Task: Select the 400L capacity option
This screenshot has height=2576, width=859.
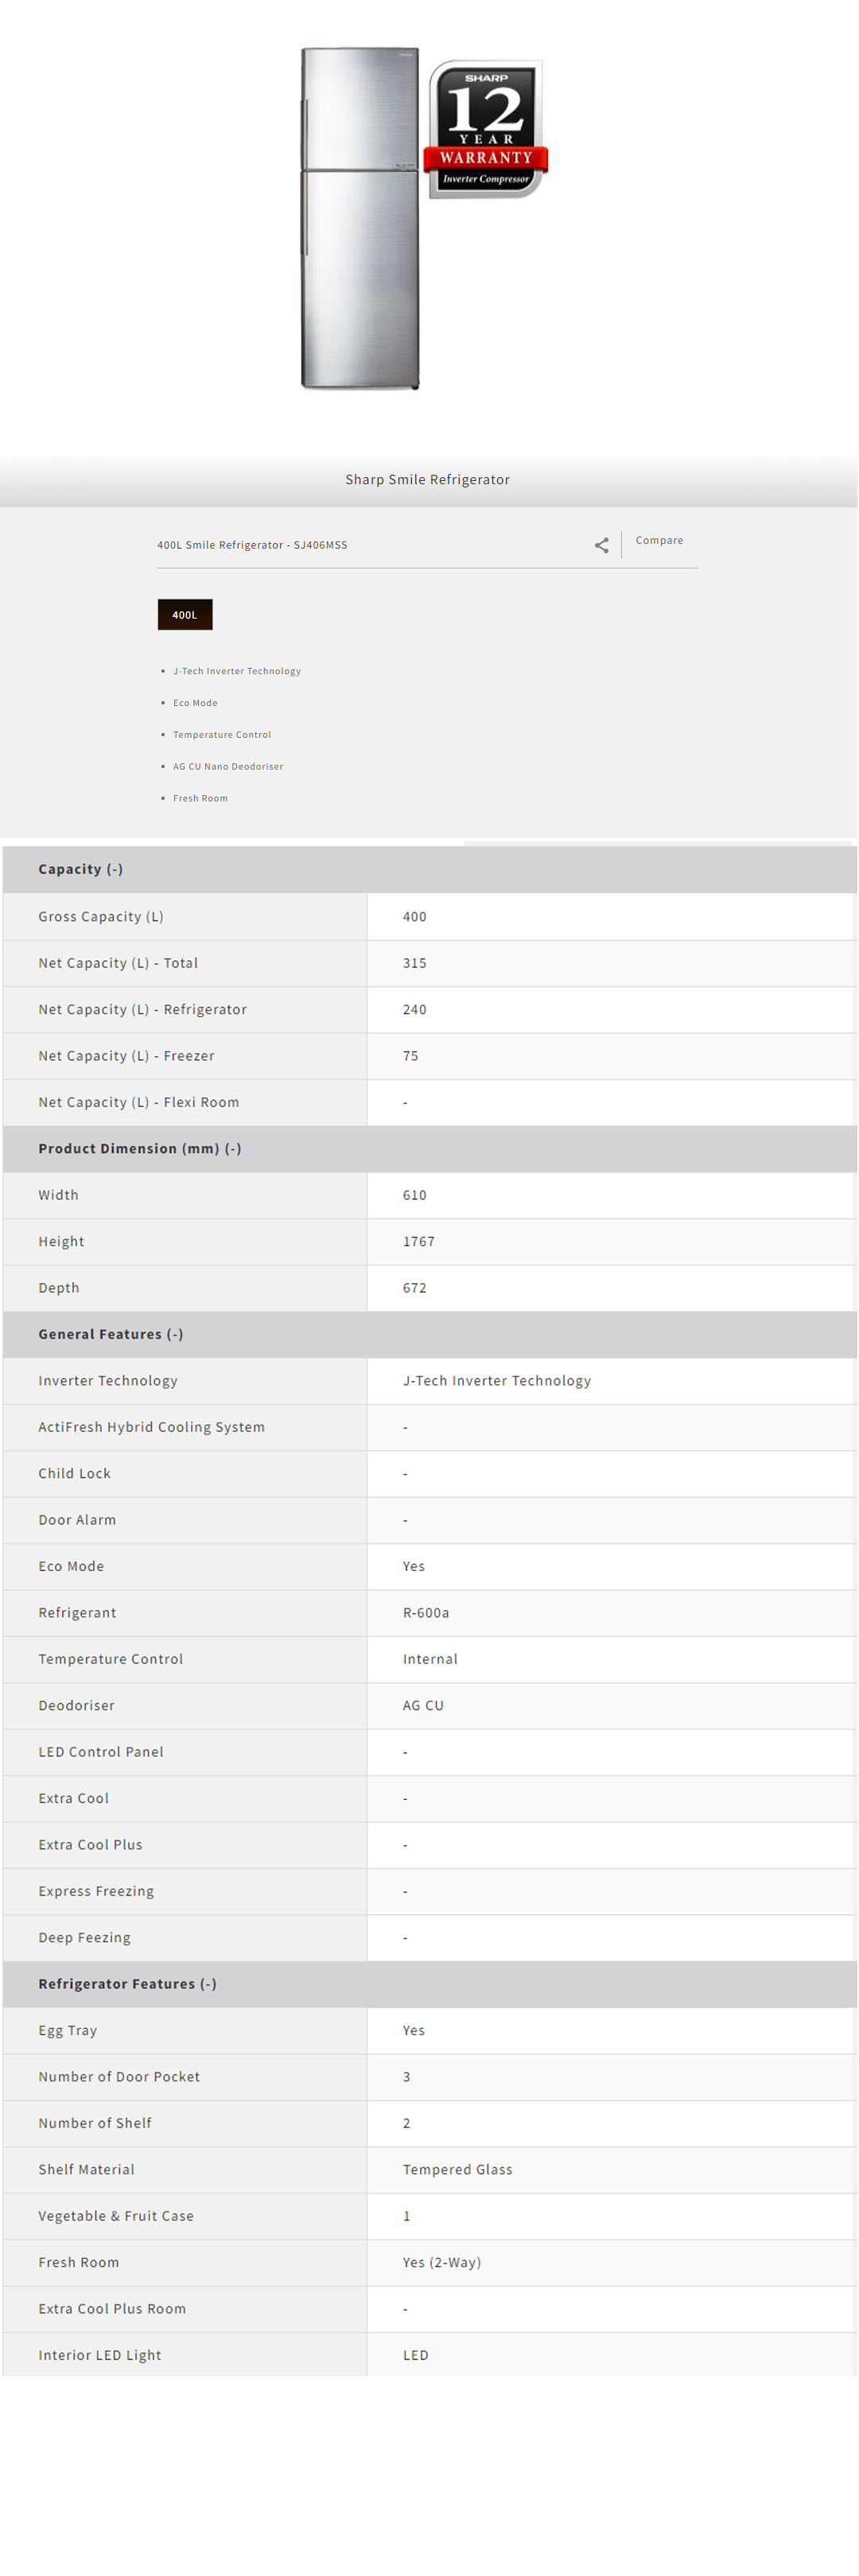Action: [185, 614]
